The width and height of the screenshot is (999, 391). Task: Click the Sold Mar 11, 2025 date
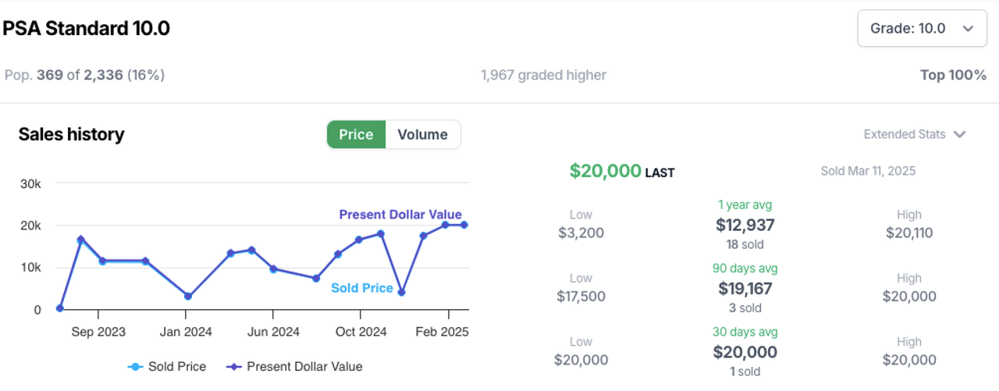tap(868, 171)
